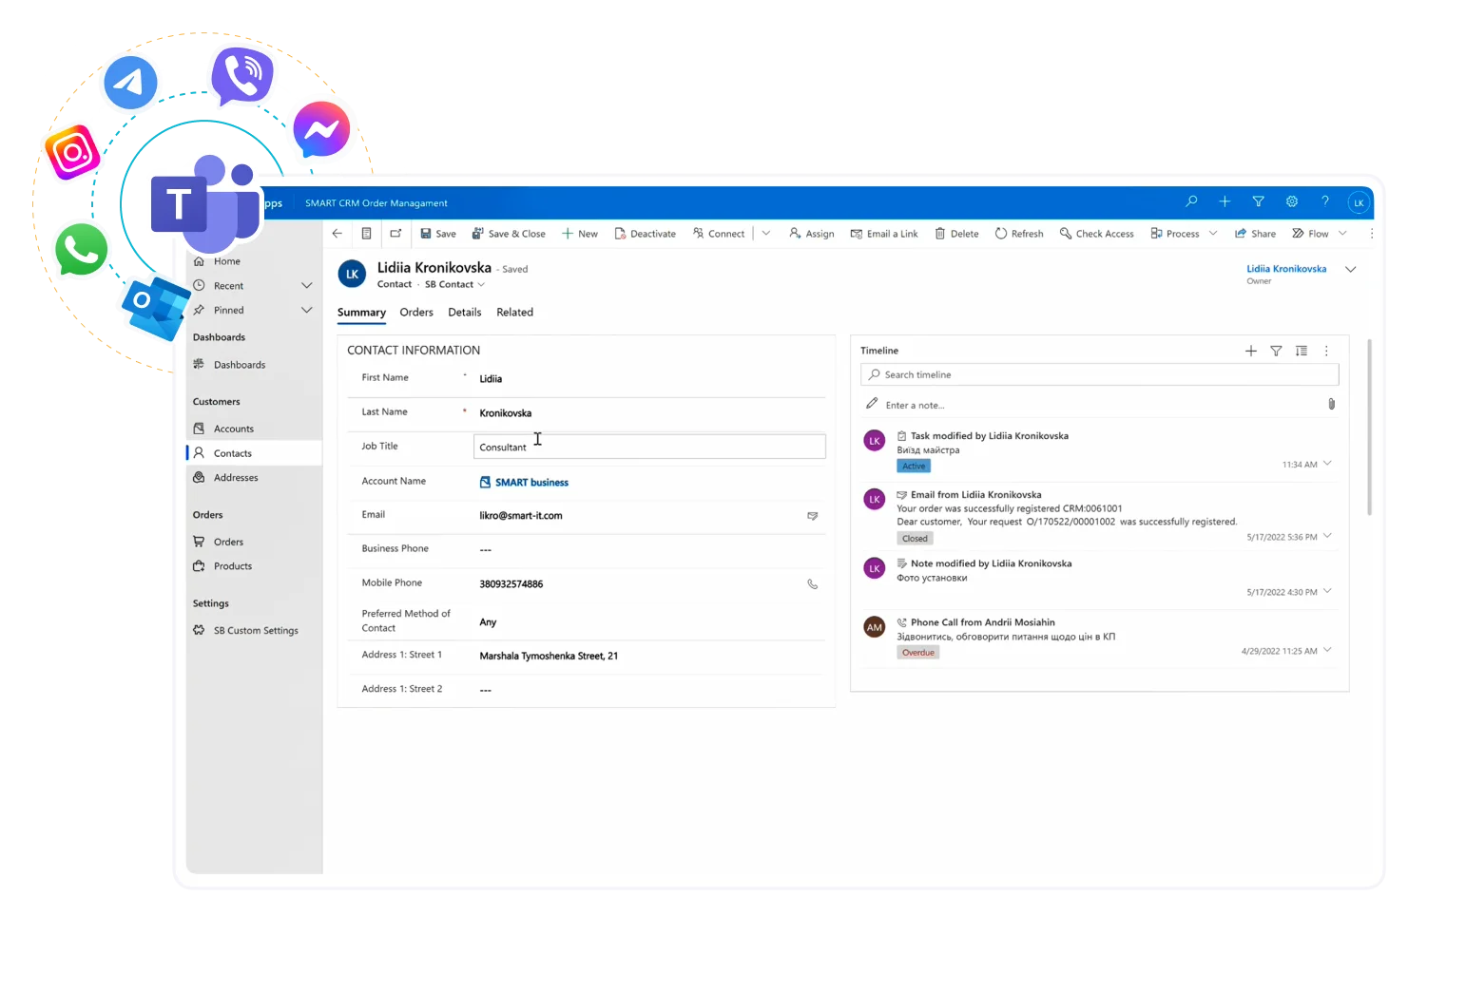Open Accounts in the sidebar navigation
Viewport: 1466px width, 992px height.
pos(234,429)
